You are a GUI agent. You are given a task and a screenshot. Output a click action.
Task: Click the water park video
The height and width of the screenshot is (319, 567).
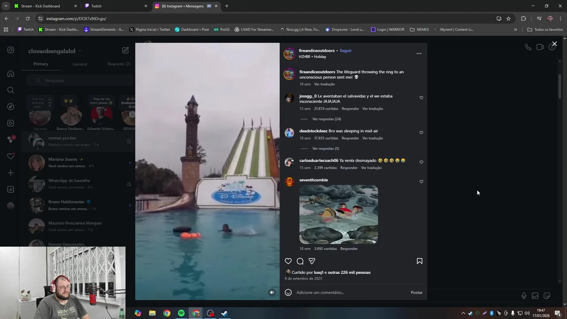tap(207, 171)
